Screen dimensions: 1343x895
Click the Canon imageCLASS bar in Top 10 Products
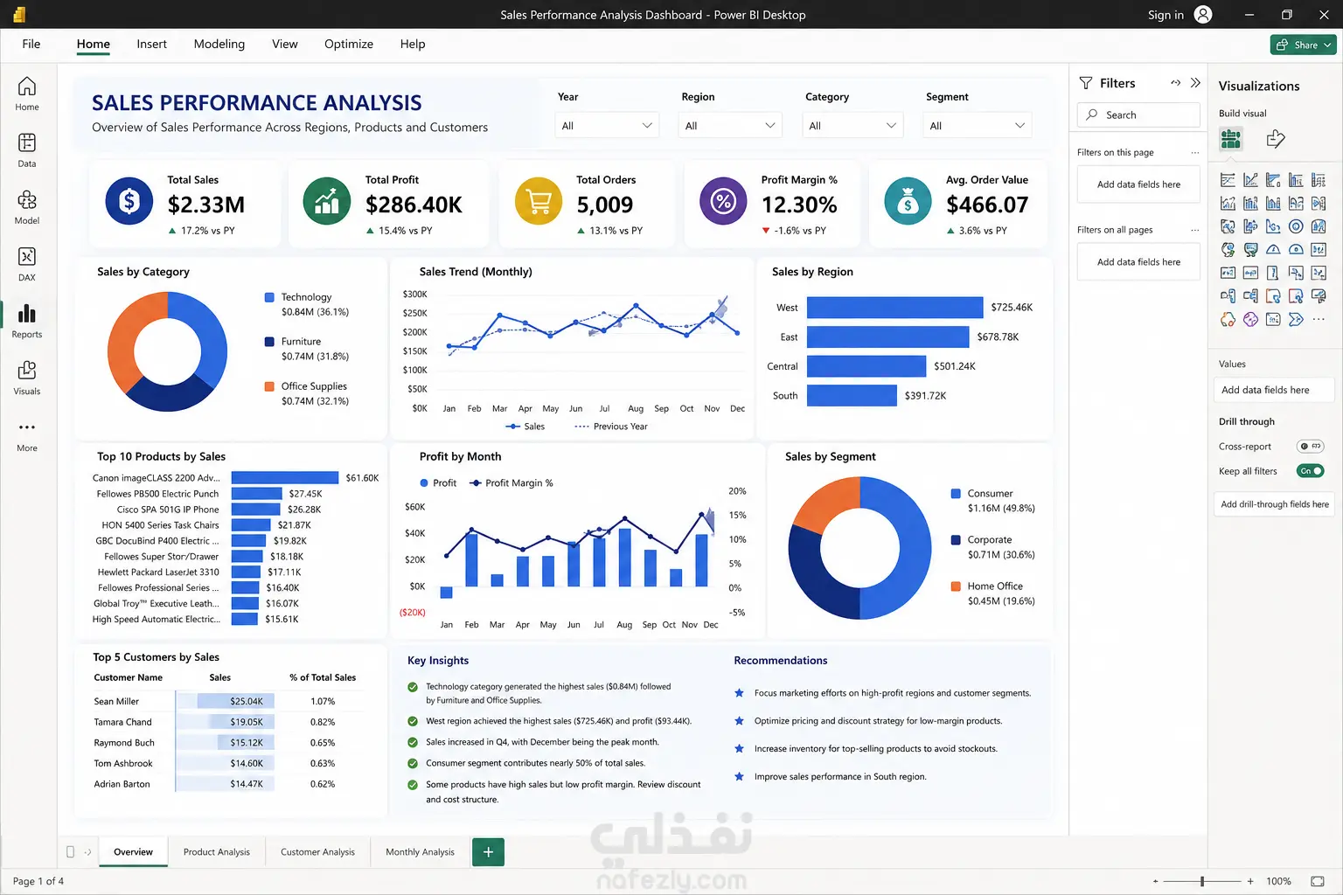(x=284, y=478)
